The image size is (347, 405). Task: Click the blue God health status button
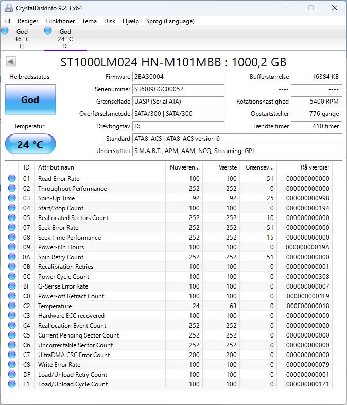coord(30,99)
